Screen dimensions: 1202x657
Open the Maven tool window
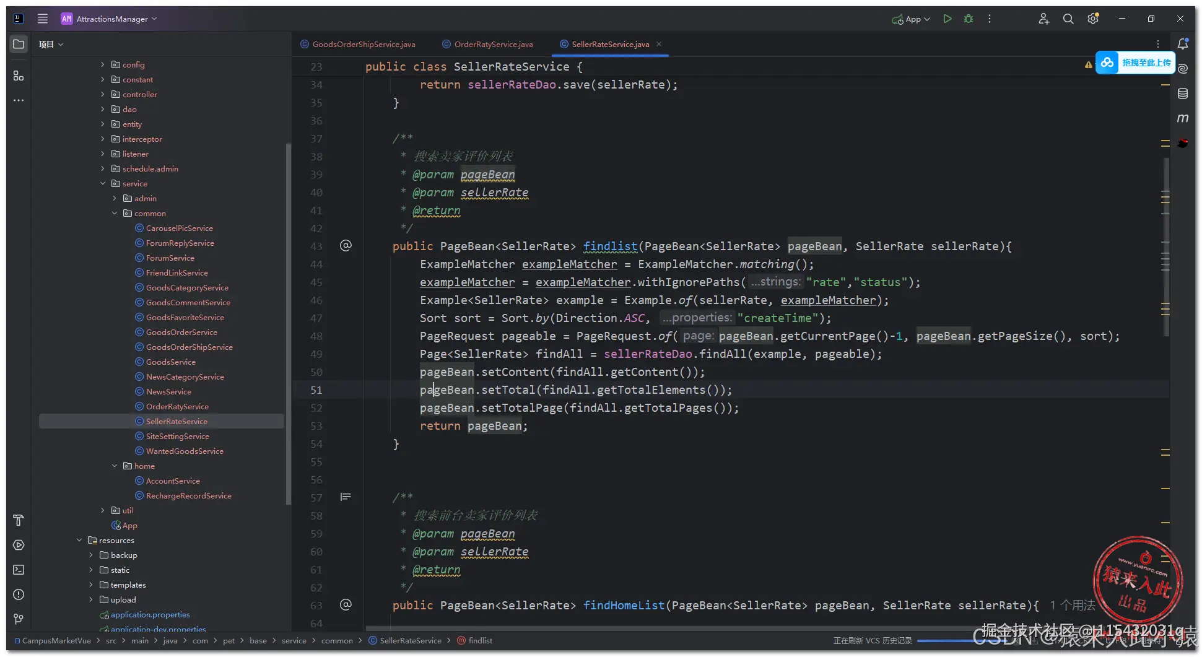(x=1183, y=118)
